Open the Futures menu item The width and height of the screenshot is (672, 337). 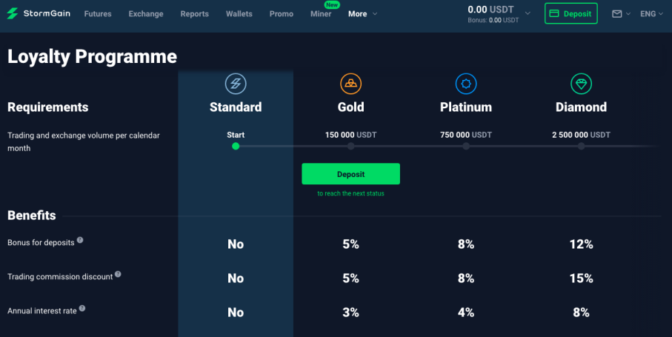pos(98,14)
